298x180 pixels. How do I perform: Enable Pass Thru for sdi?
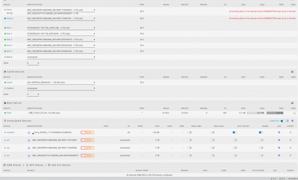tap(190, 140)
